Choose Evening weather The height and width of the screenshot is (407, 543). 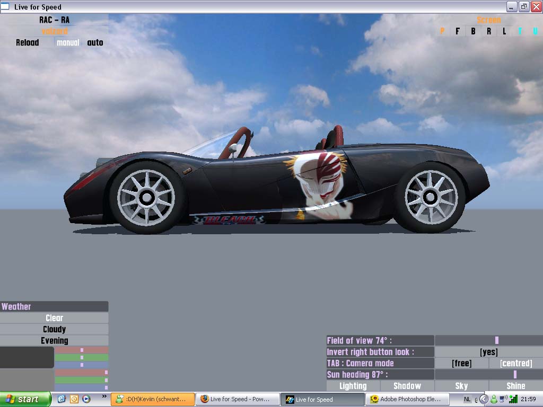click(x=55, y=341)
